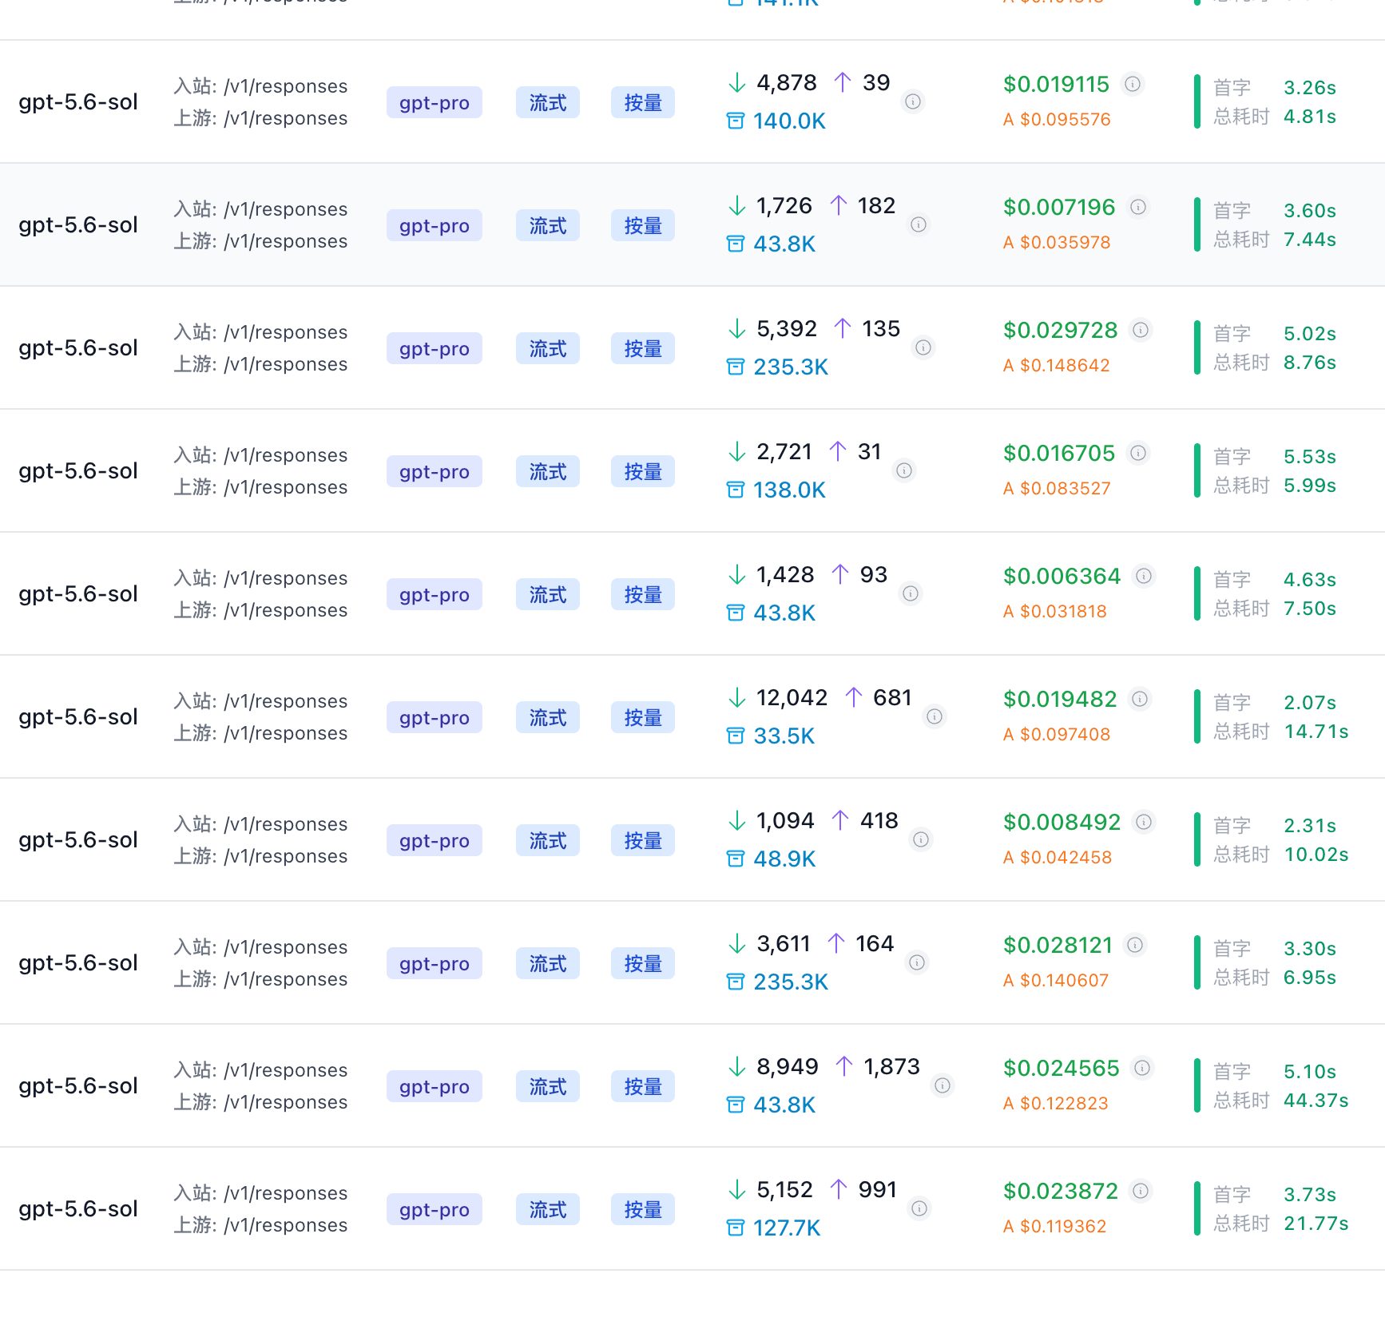Image resolution: width=1385 pixels, height=1321 pixels.
Task: Click the gpt-pro tag in the 12,042 row
Action: point(435,717)
